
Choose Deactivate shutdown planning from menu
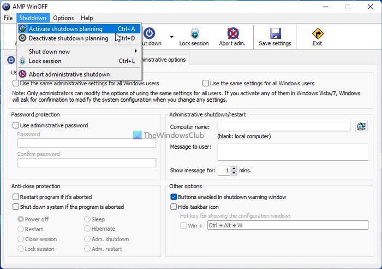(x=80, y=38)
